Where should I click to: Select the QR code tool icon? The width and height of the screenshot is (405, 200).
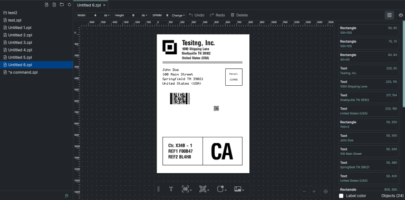point(202,189)
